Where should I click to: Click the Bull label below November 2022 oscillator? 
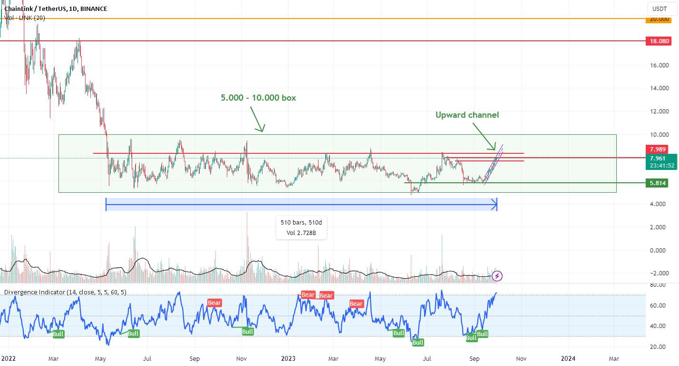click(x=248, y=331)
